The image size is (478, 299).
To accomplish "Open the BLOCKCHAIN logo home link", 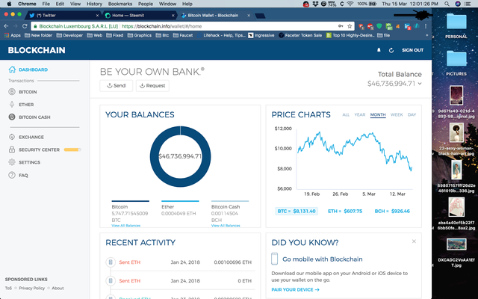I will click(x=37, y=50).
